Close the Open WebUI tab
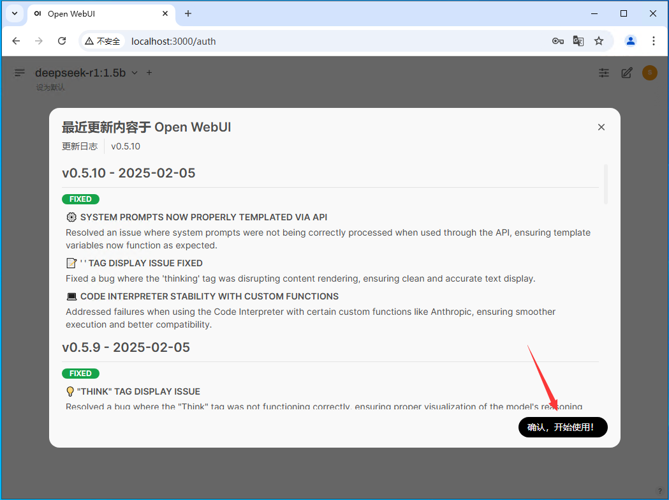This screenshot has width=669, height=500. click(x=165, y=13)
